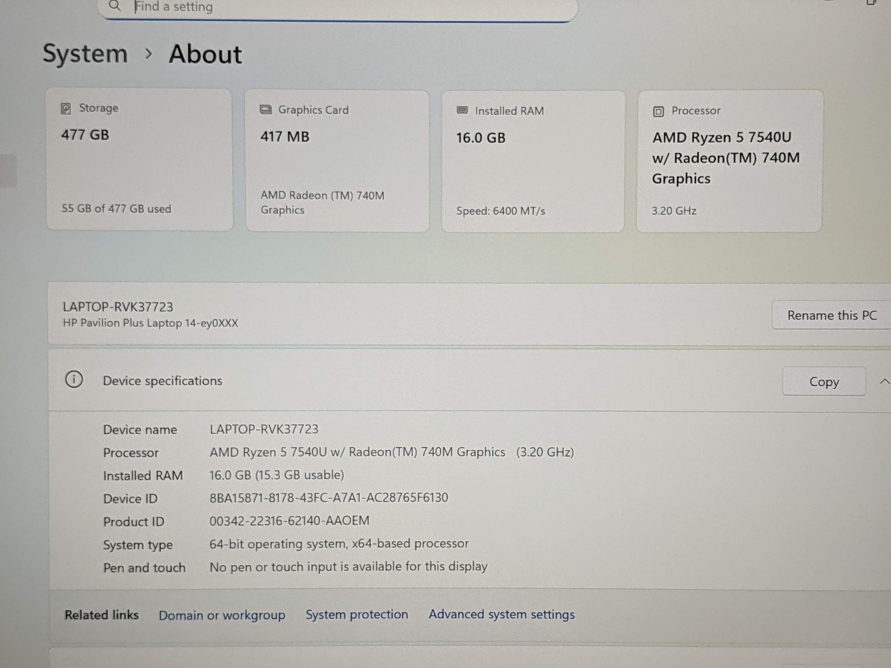Open System protection link
Screen dimensions: 891x668
[x=356, y=615]
